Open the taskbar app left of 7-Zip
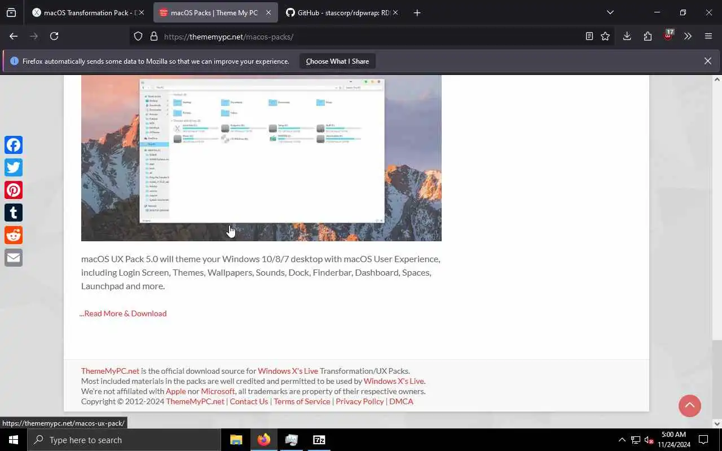 point(291,440)
